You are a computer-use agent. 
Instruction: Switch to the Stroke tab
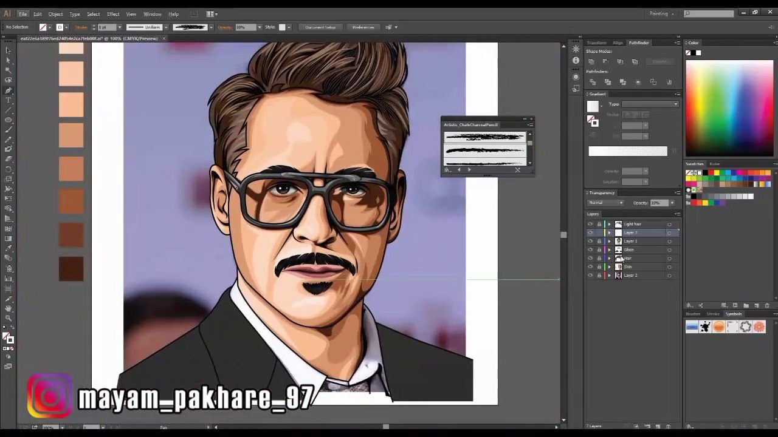click(713, 314)
